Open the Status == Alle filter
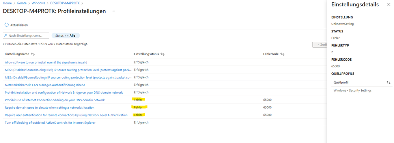394x143 pixels. (x=65, y=35)
